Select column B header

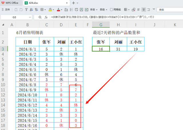click(x=27, y=25)
